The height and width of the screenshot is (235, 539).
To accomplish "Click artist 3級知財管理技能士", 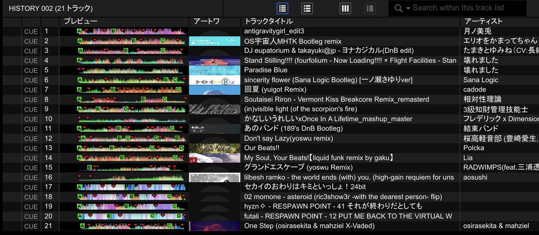I will coord(495,109).
